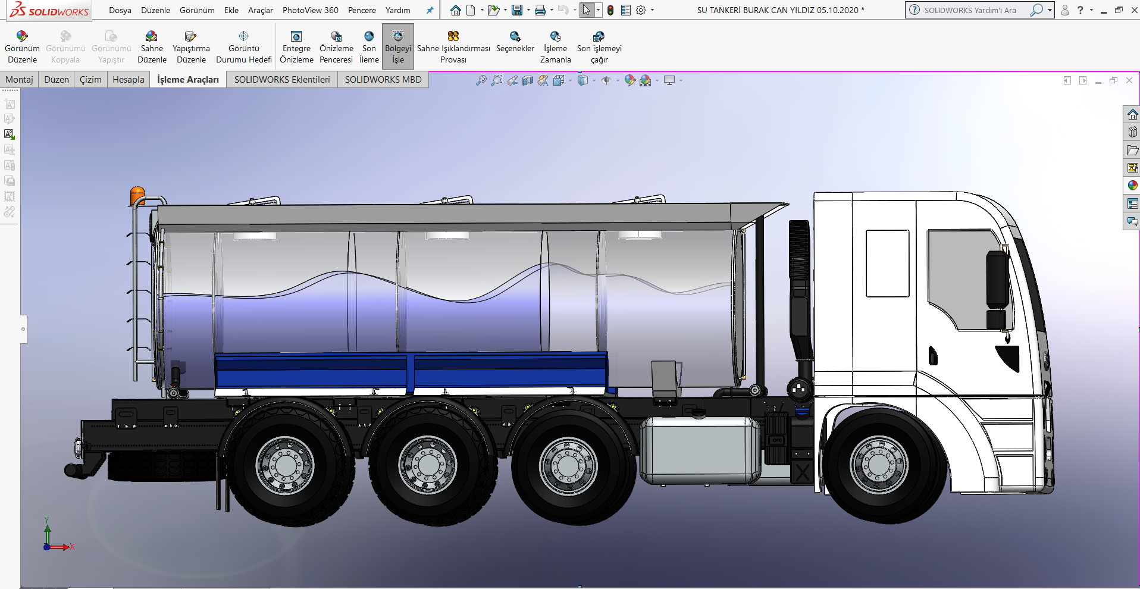Open the Görünüm menu

(x=197, y=10)
